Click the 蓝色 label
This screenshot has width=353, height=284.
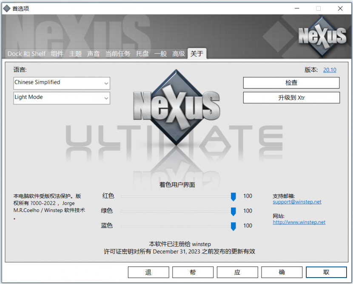107,225
